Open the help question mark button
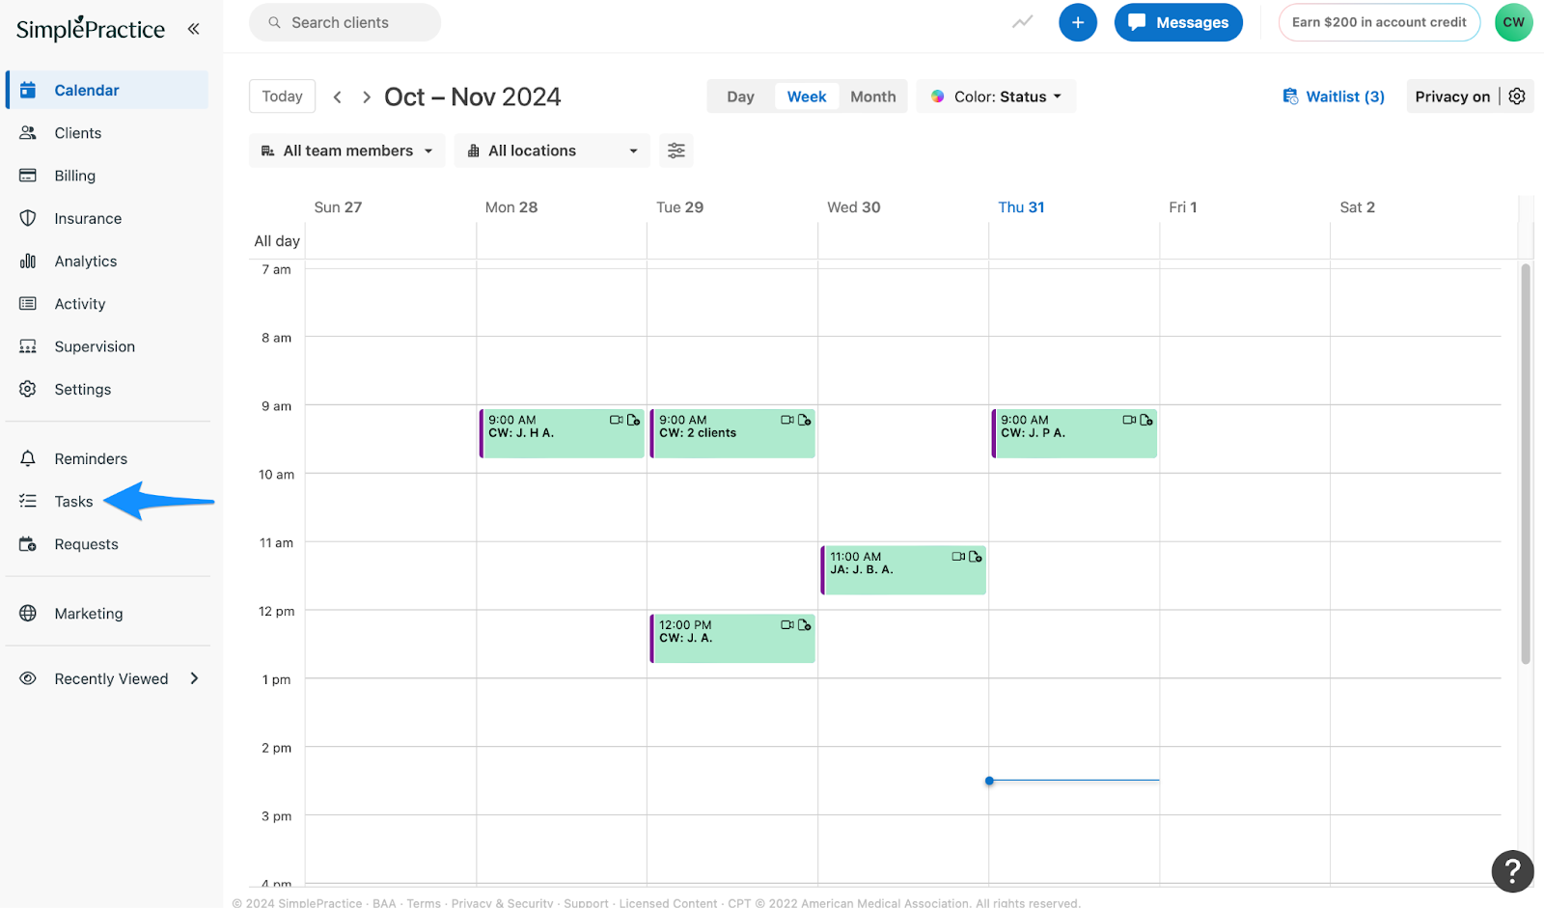The image size is (1544, 908). [1512, 871]
